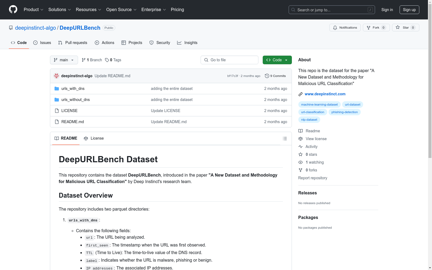Open the Releases heading link
The height and width of the screenshot is (270, 432).
click(308, 193)
